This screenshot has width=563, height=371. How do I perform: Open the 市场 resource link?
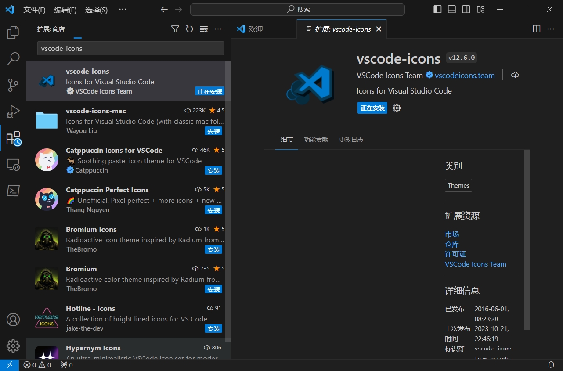point(452,234)
